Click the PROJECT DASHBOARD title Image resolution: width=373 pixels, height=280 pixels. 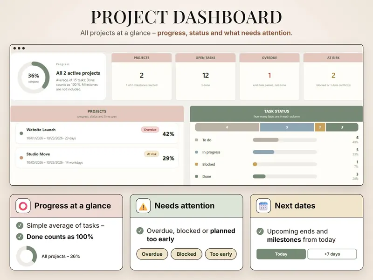click(186, 17)
